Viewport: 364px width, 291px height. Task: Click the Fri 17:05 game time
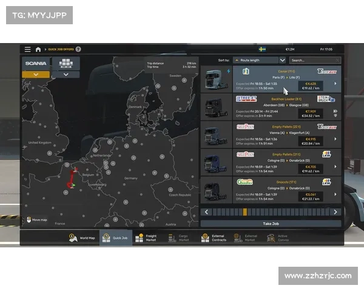coord(326,49)
